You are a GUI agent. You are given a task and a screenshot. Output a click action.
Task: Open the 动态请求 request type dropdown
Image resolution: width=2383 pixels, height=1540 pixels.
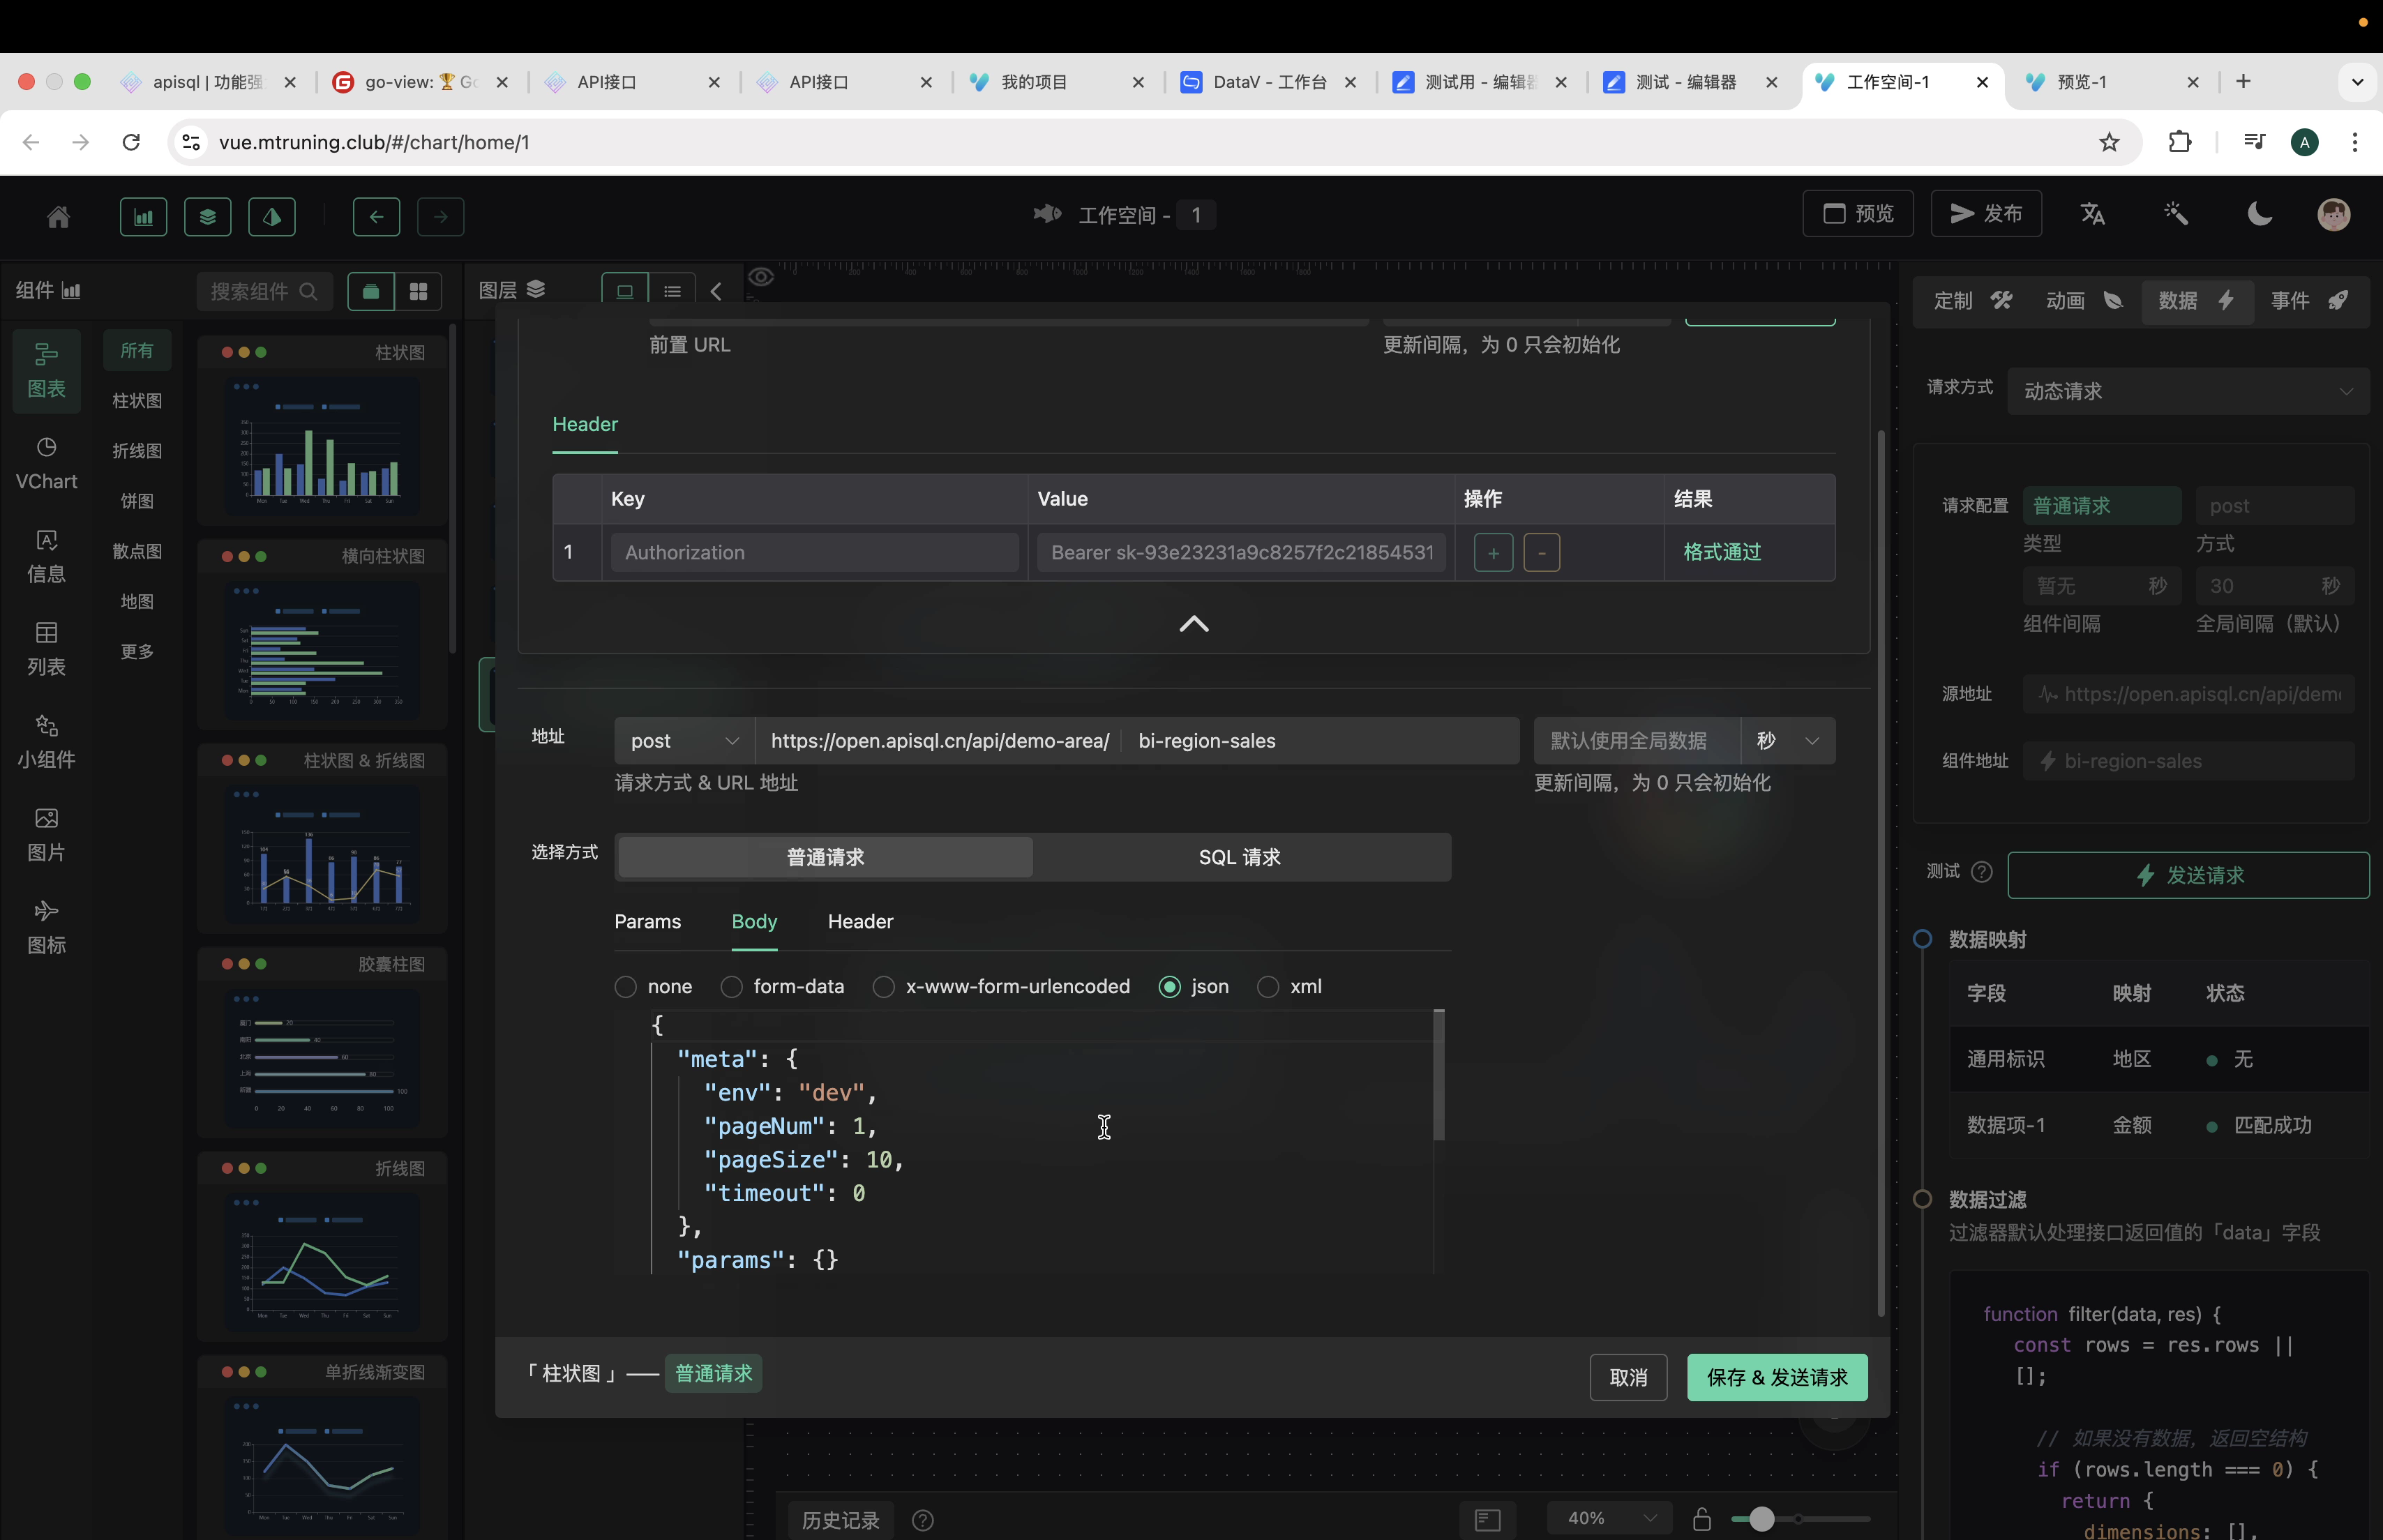click(x=2188, y=390)
